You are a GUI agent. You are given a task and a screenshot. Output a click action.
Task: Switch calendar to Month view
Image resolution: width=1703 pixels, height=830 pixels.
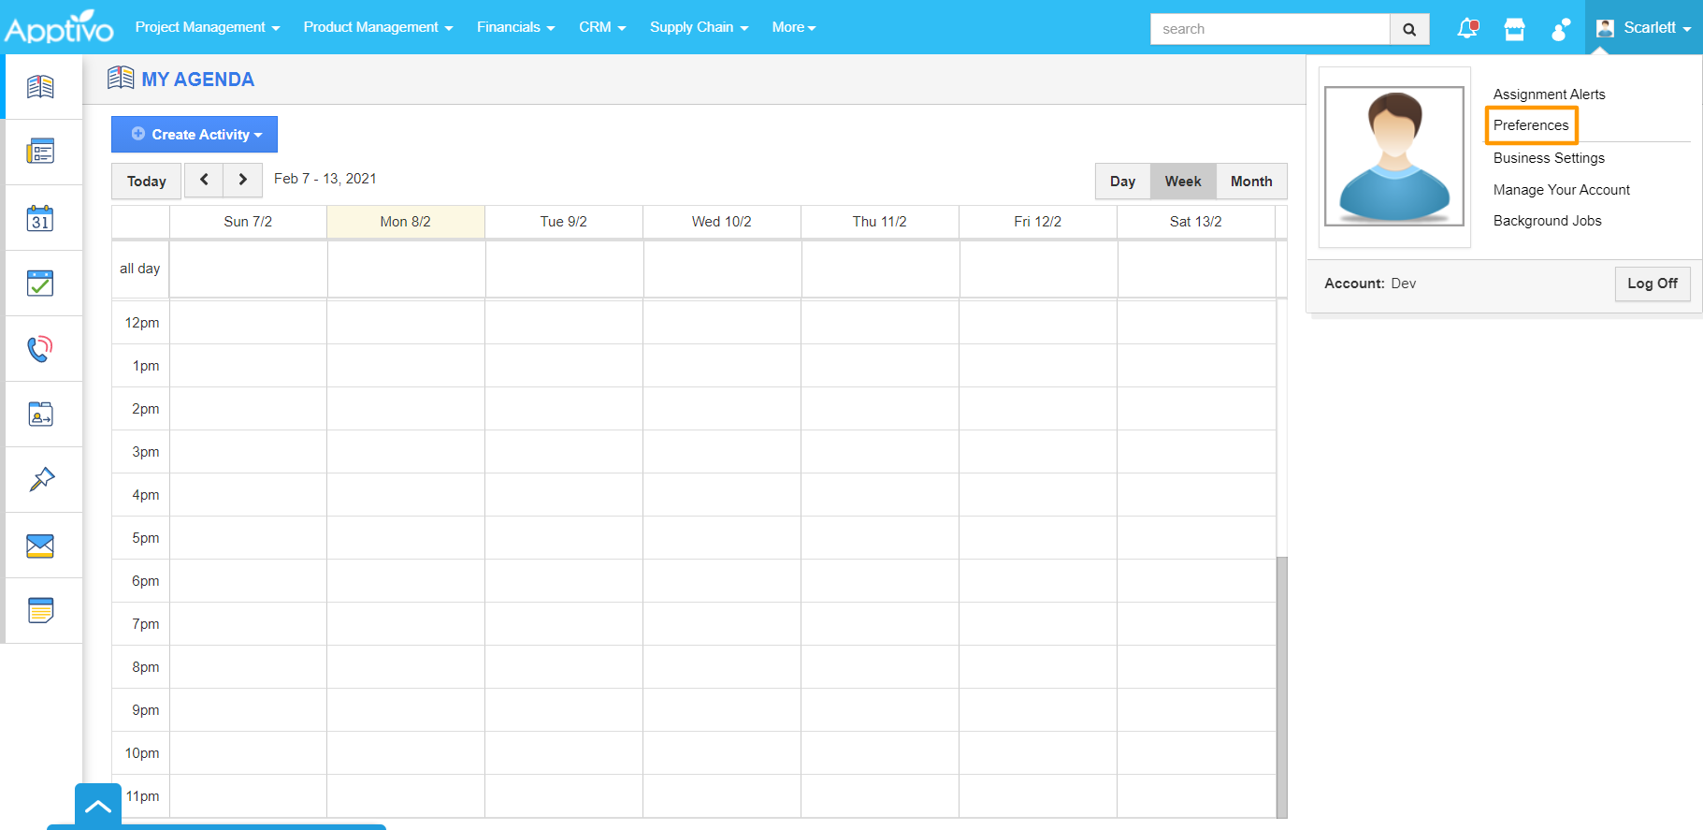pyautogui.click(x=1250, y=182)
